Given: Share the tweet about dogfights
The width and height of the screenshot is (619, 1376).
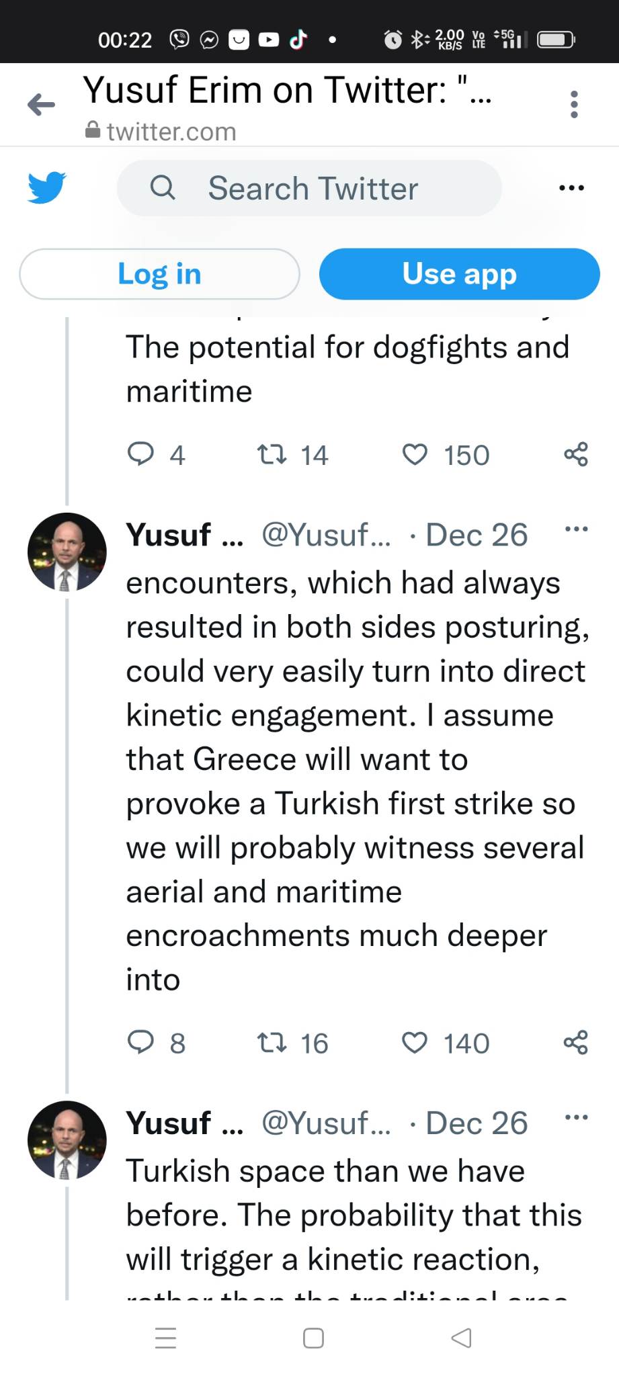Looking at the screenshot, I should pos(576,455).
